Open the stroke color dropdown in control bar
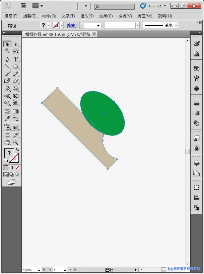The width and height of the screenshot is (204, 274). pos(62,25)
